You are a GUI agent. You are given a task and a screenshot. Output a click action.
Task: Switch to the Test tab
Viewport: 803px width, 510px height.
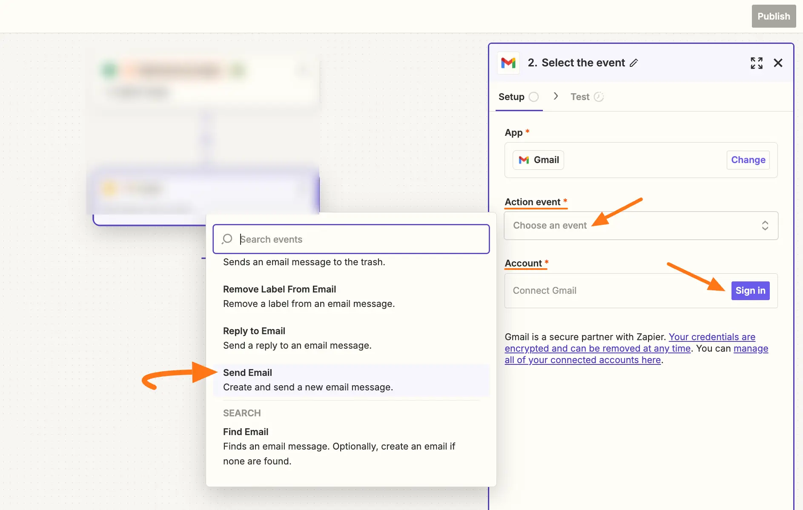coord(580,97)
